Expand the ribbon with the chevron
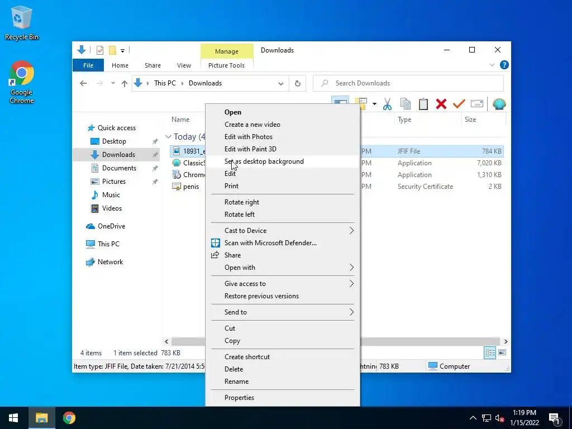 click(x=492, y=65)
